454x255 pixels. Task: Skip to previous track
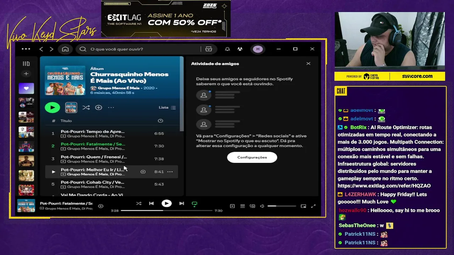pyautogui.click(x=151, y=204)
